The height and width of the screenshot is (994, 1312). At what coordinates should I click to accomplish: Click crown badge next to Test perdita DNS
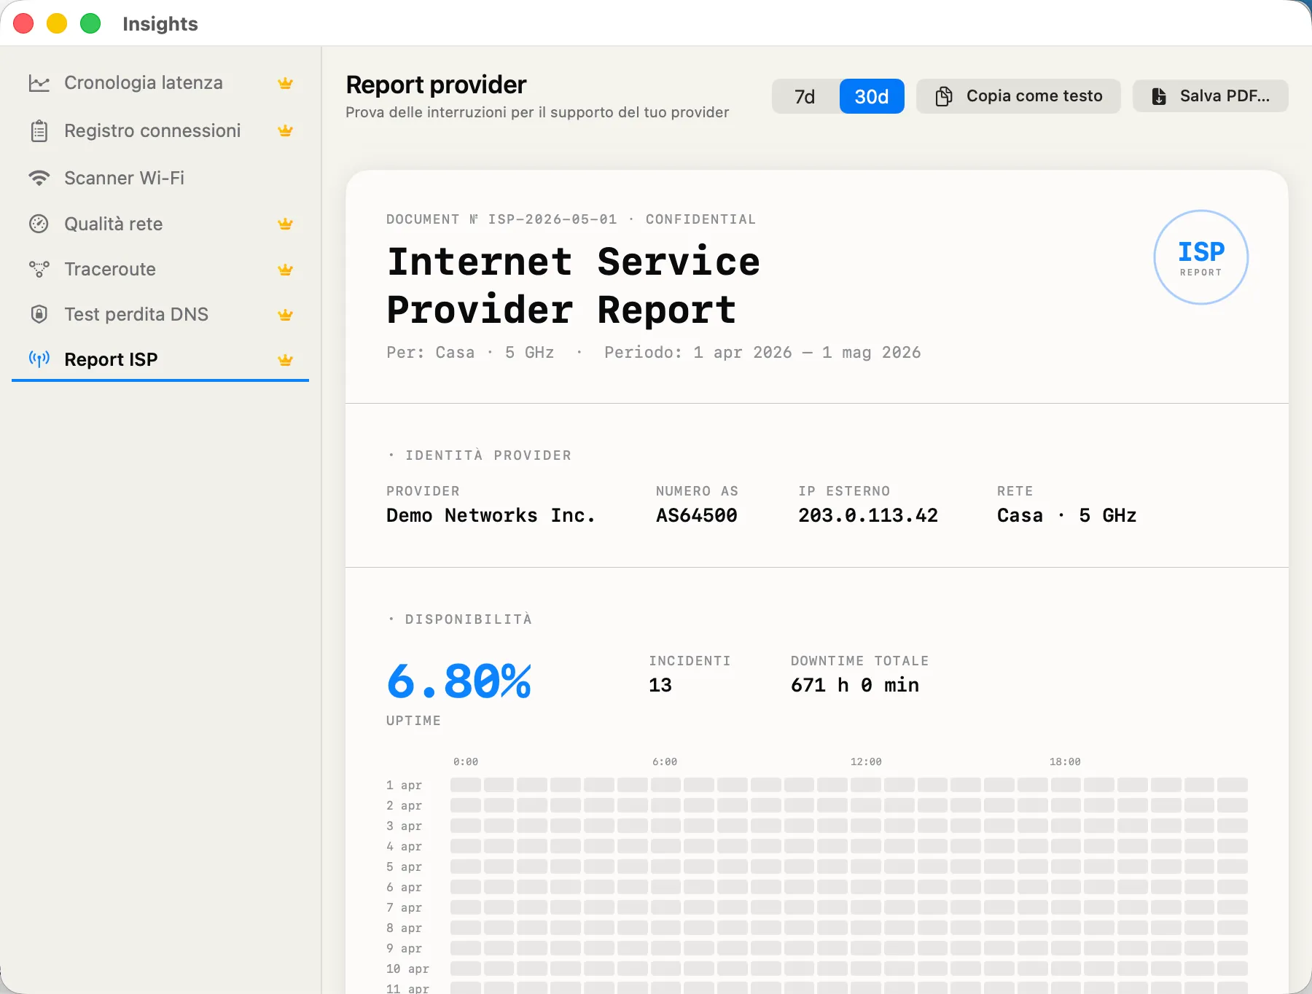(285, 315)
